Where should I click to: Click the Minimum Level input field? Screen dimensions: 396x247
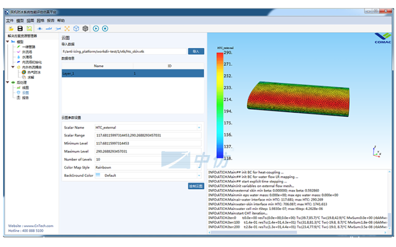[148, 143]
